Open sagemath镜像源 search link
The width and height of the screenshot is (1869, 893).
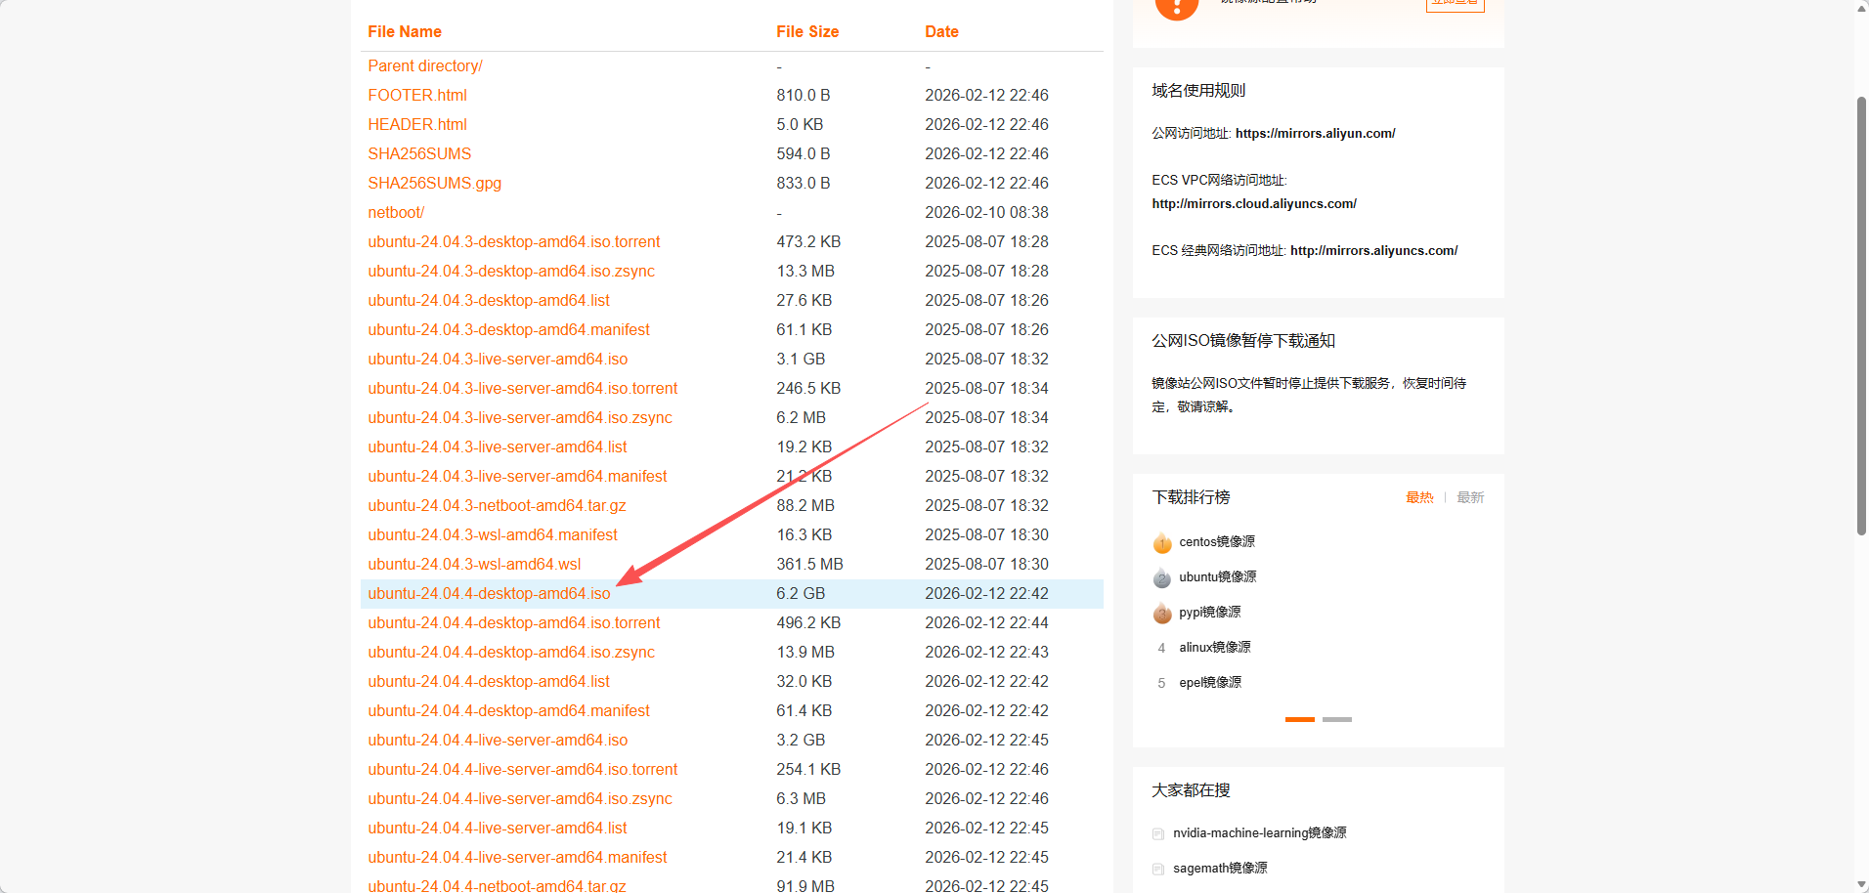point(1220,869)
